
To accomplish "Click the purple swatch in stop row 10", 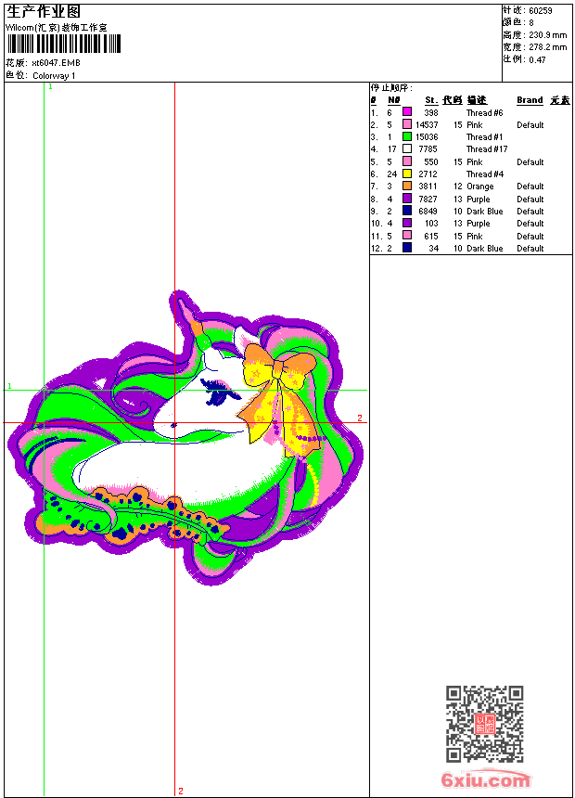I will click(407, 223).
